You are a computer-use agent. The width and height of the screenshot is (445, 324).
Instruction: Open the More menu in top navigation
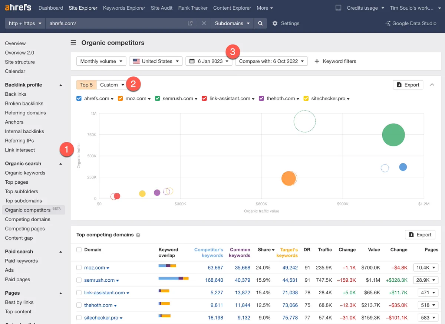tap(265, 8)
